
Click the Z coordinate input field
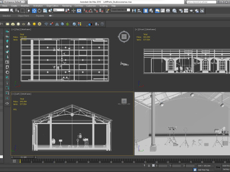click(190, 166)
